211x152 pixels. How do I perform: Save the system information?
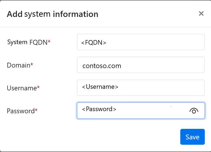(192, 137)
